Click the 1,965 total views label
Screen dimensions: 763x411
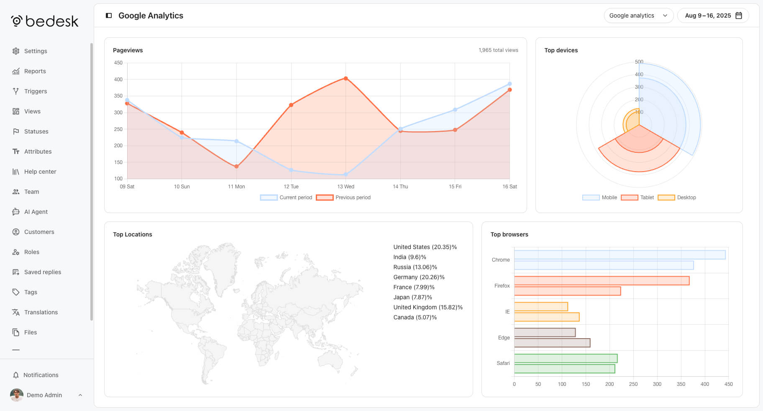tap(498, 50)
